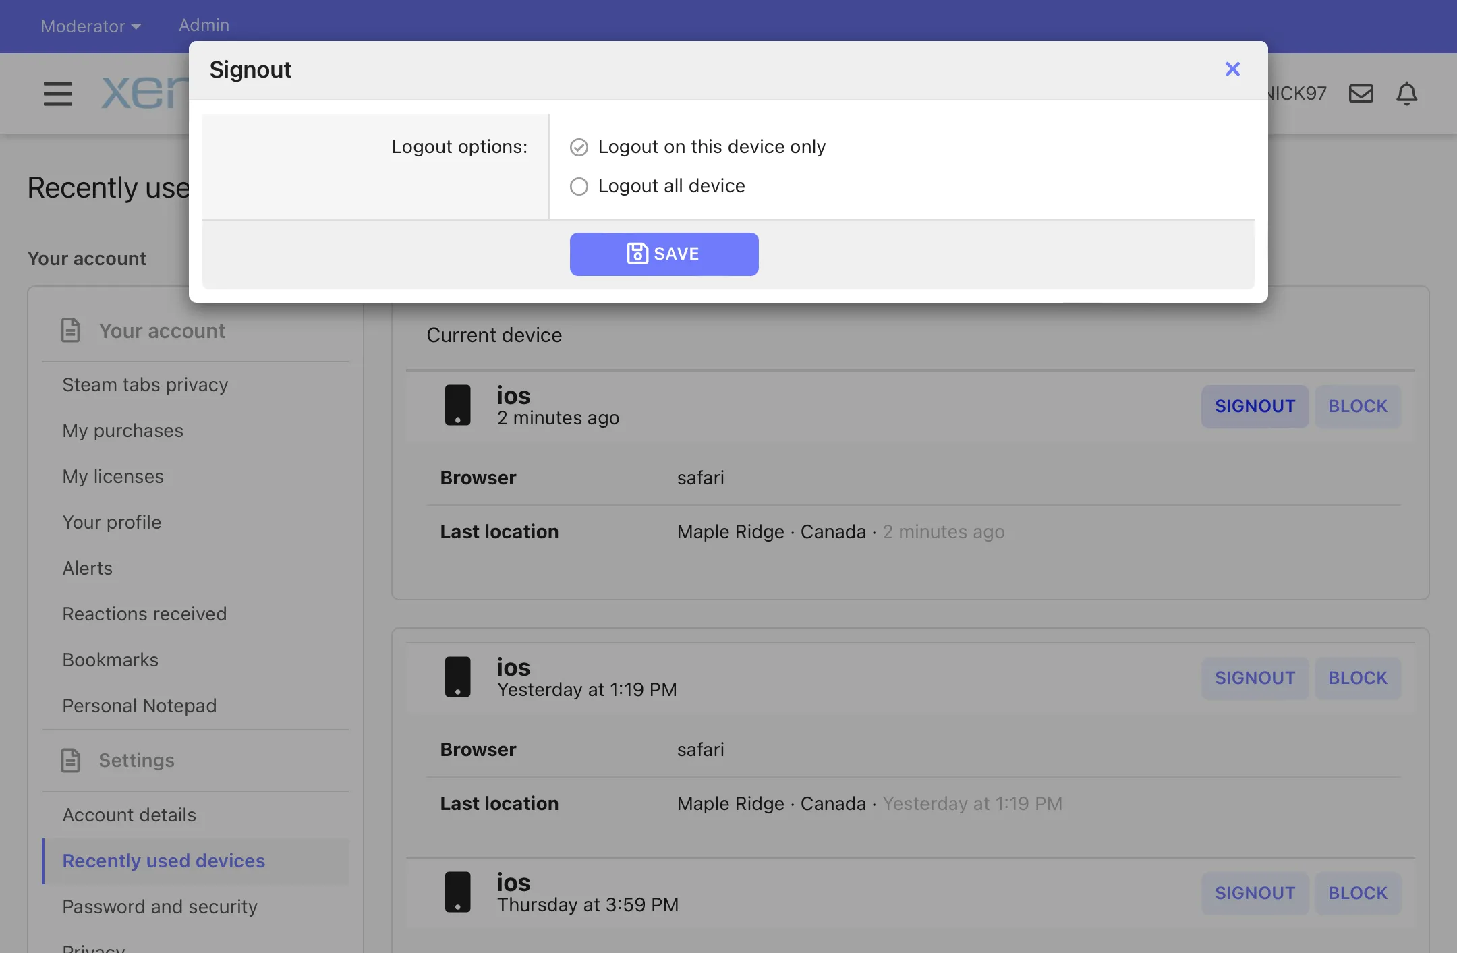Viewport: 1457px width, 953px height.
Task: Open the Bookmarks sidebar link
Action: (110, 660)
